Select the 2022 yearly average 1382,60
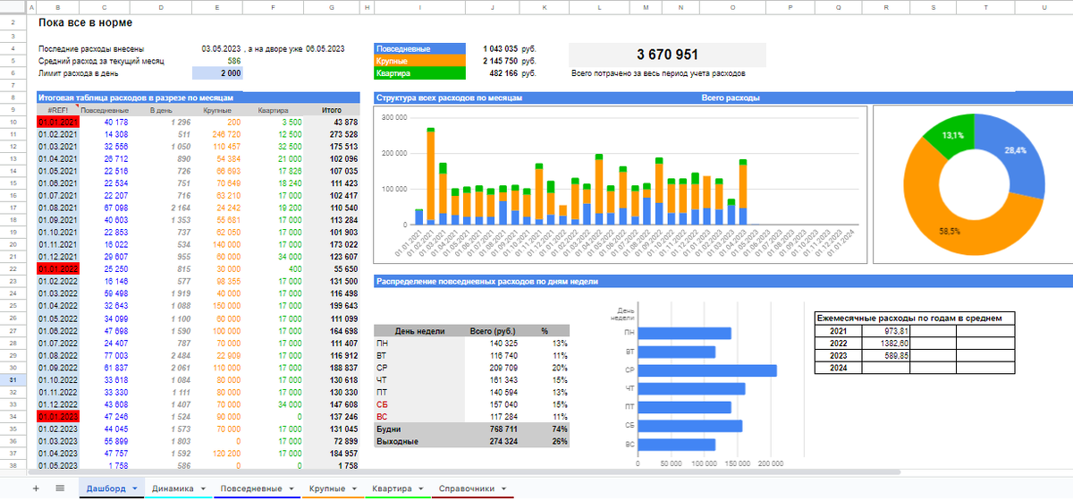The image size is (1073, 501). [x=886, y=343]
